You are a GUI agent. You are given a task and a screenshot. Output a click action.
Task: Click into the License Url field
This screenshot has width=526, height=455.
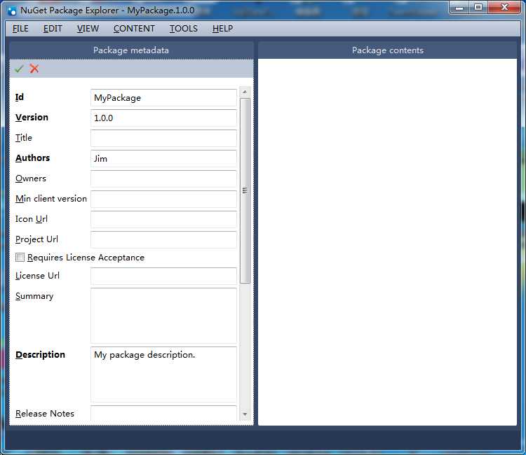(163, 276)
